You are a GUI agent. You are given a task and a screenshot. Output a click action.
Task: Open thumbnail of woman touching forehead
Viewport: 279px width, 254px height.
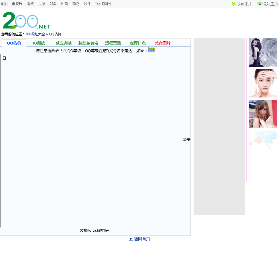click(263, 83)
